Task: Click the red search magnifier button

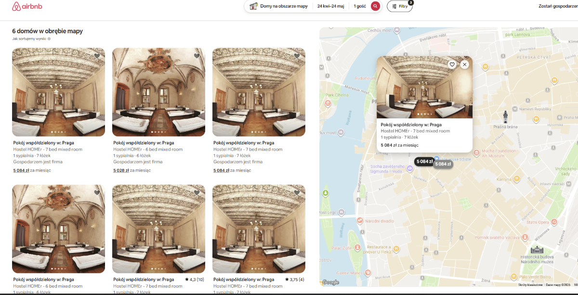Action: (x=375, y=6)
